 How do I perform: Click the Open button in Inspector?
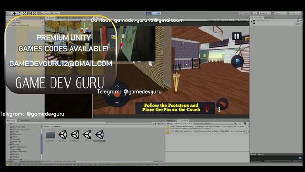coord(298,24)
